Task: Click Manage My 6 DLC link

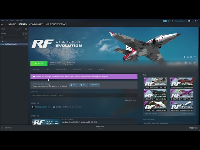Action: coord(188,113)
